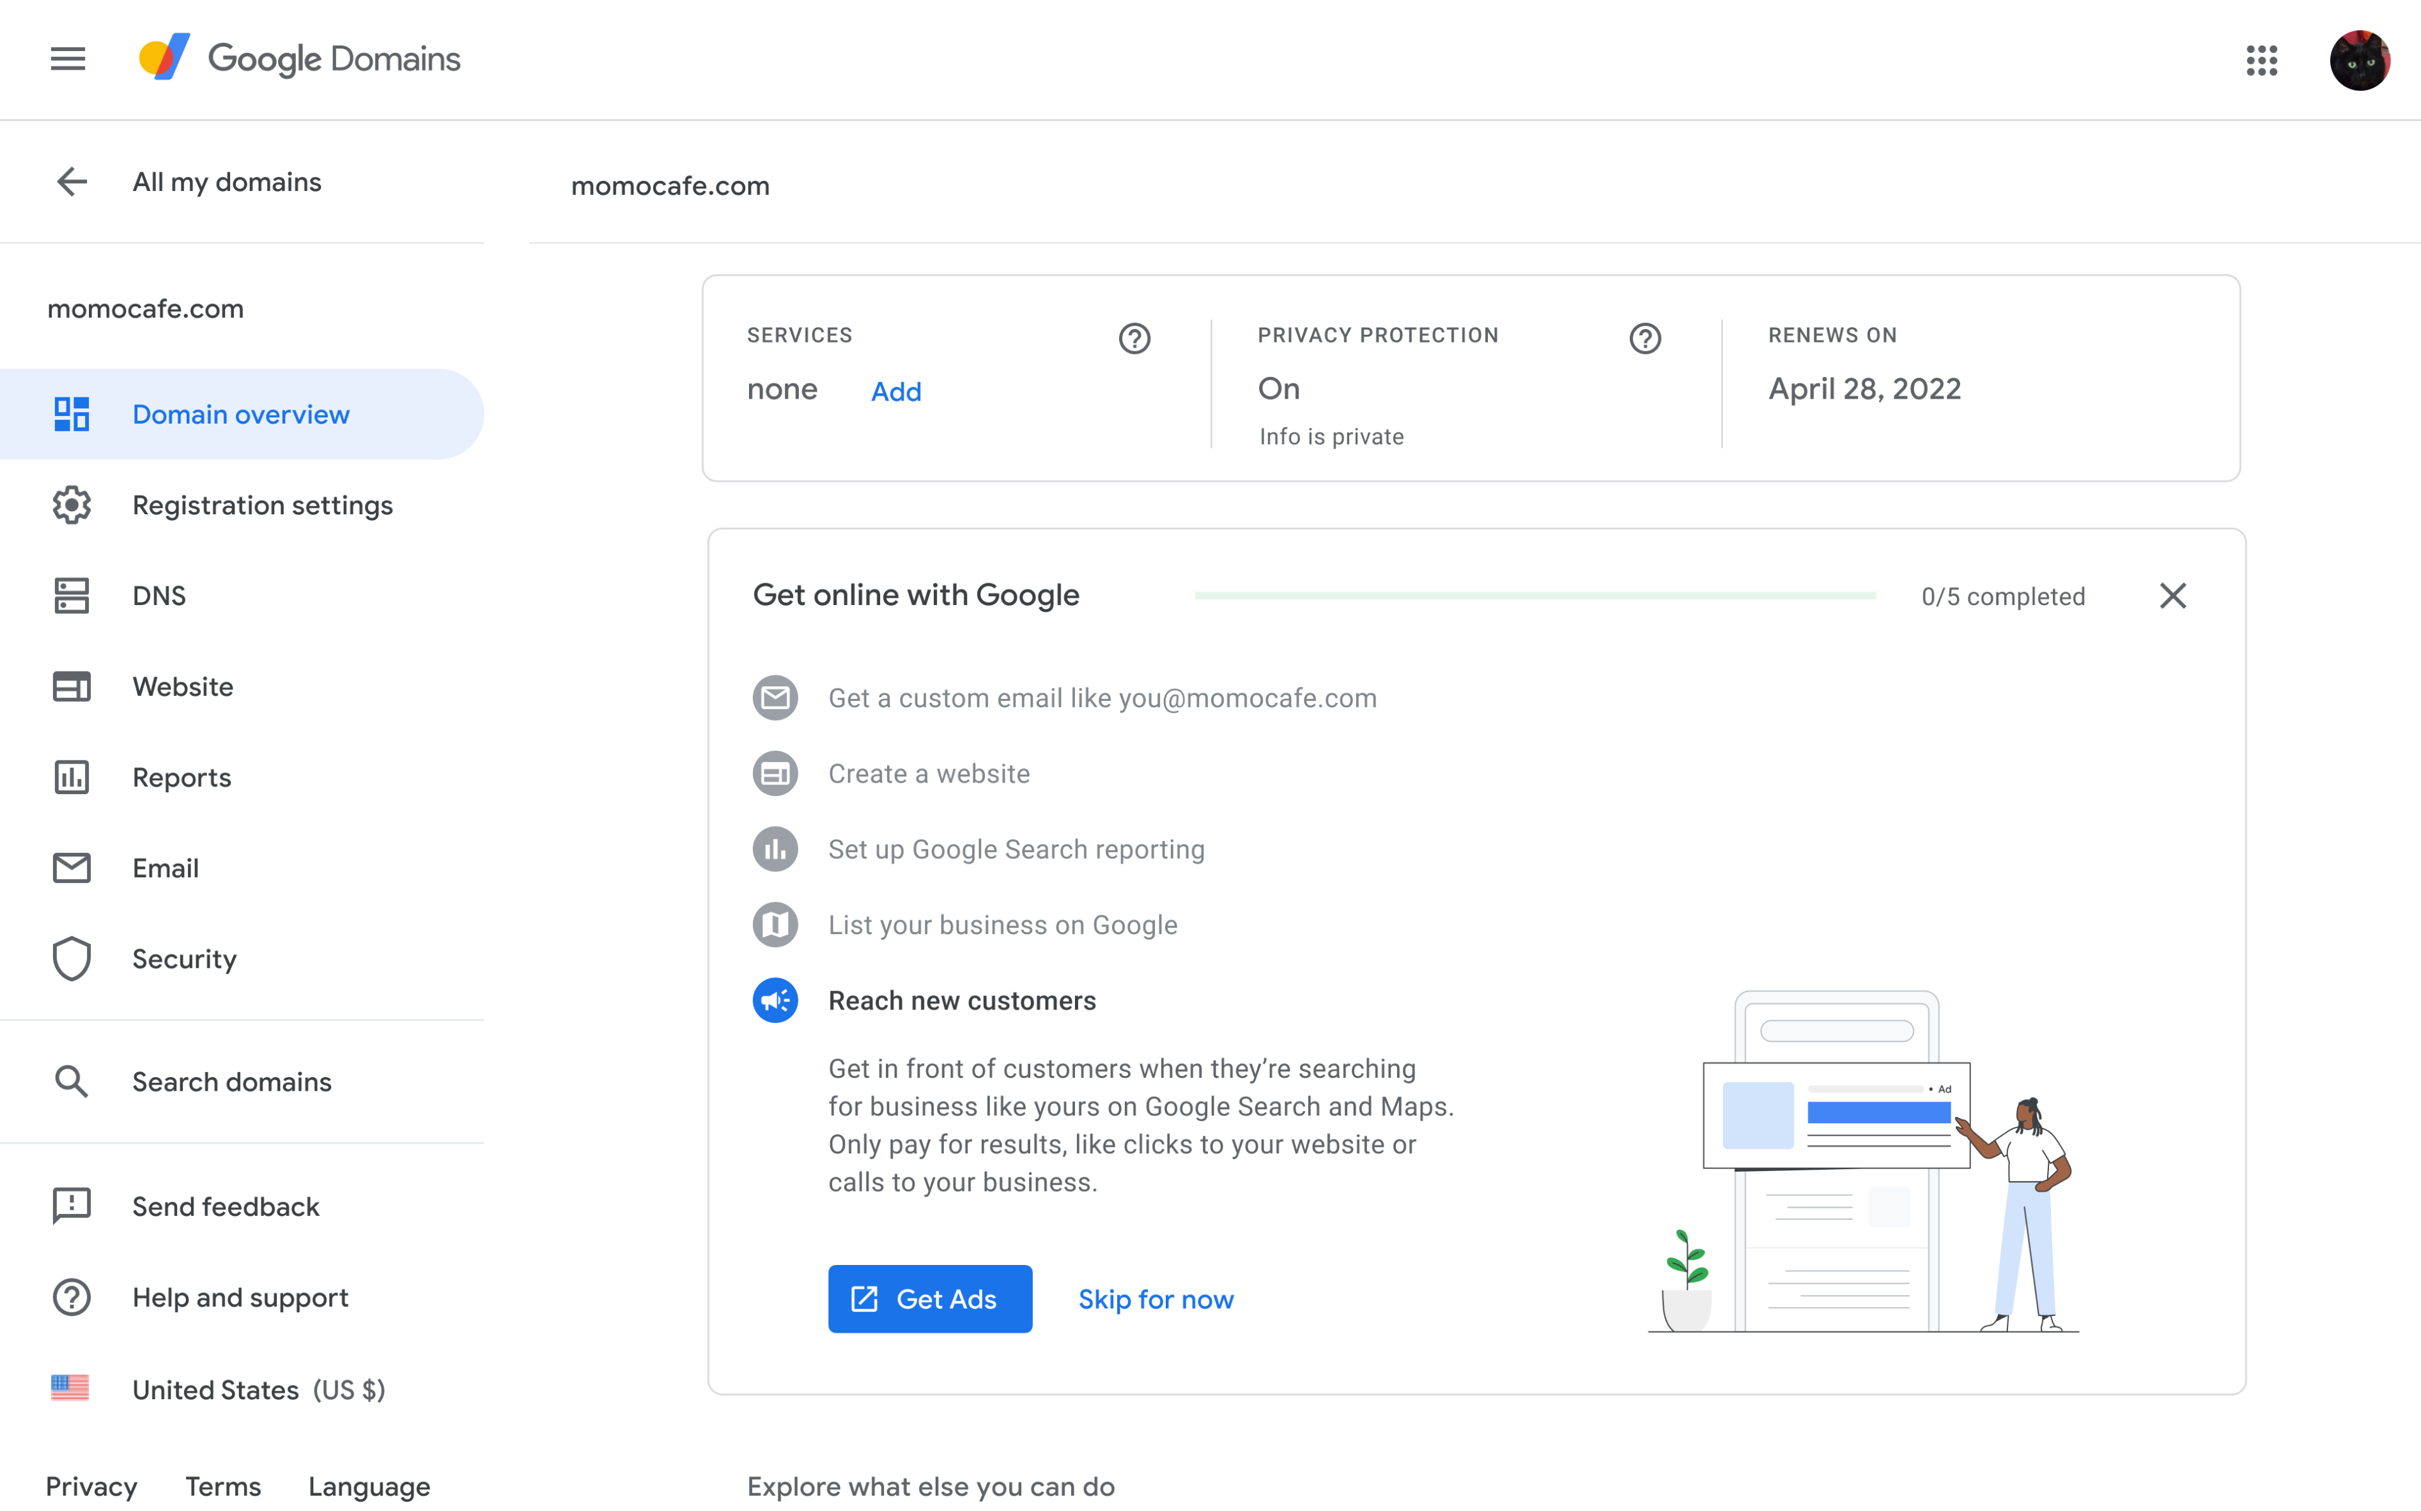The width and height of the screenshot is (2421, 1511).
Task: Open Help and support
Action: tap(242, 1297)
